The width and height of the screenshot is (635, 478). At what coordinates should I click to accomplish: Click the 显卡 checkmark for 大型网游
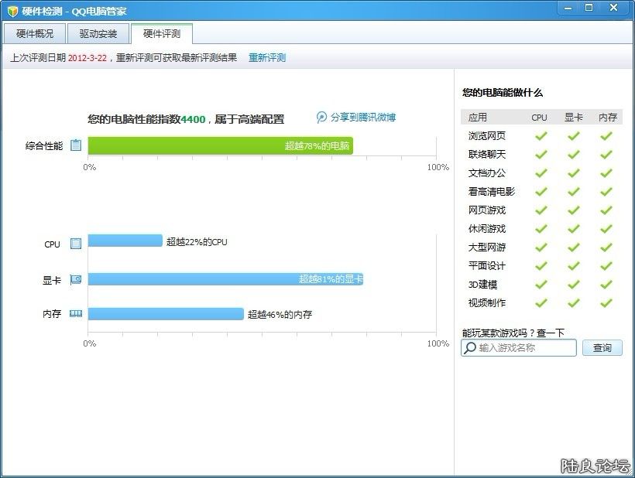pyautogui.click(x=573, y=247)
